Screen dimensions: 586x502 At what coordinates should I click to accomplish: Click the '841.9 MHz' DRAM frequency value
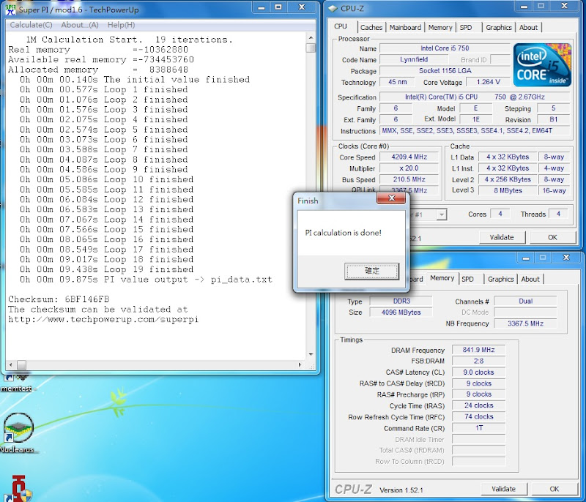(x=479, y=350)
